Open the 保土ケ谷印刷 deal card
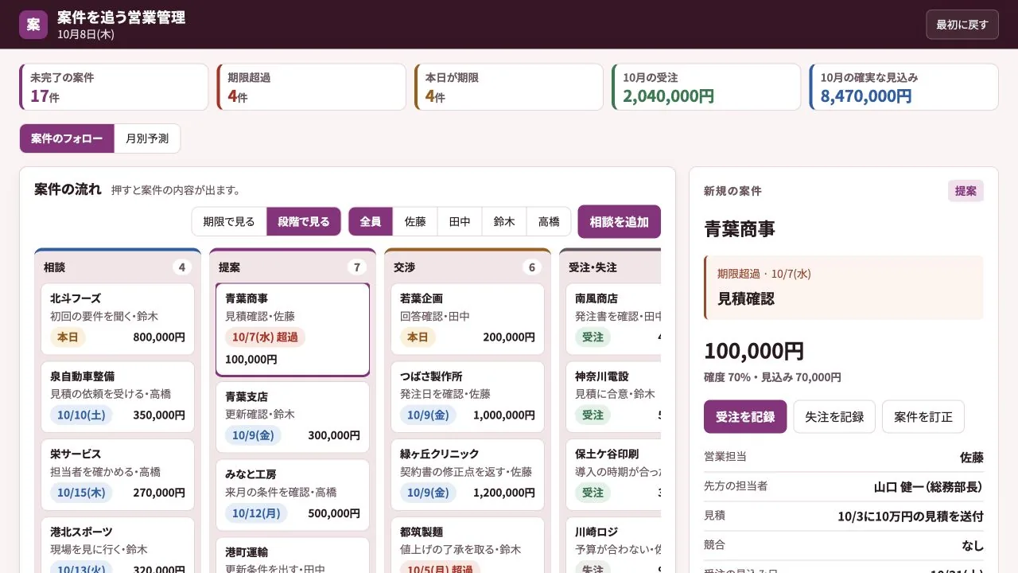 (613, 475)
